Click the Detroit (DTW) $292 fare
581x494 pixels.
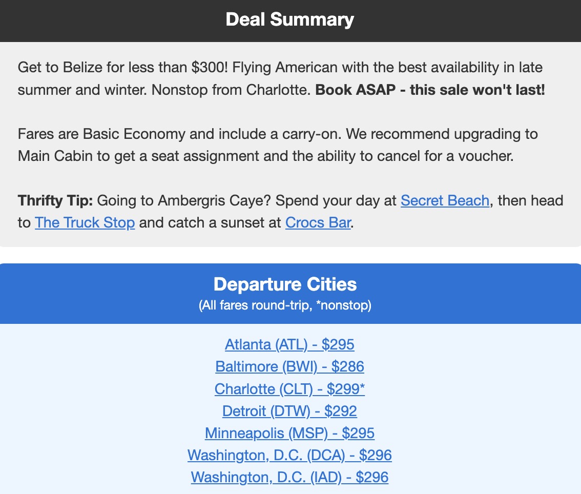289,411
